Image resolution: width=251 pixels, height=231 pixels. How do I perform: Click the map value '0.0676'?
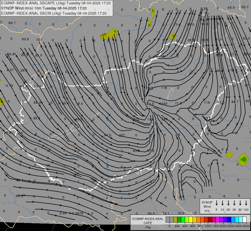[x=78, y=213]
